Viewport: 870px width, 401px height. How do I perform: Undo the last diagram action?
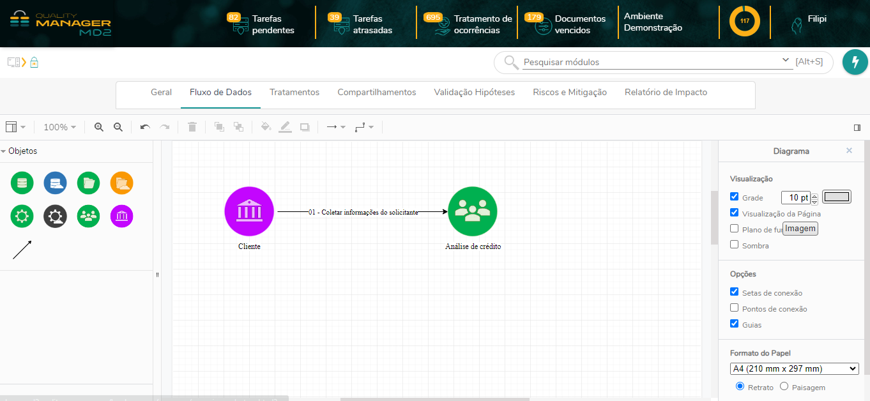click(145, 127)
